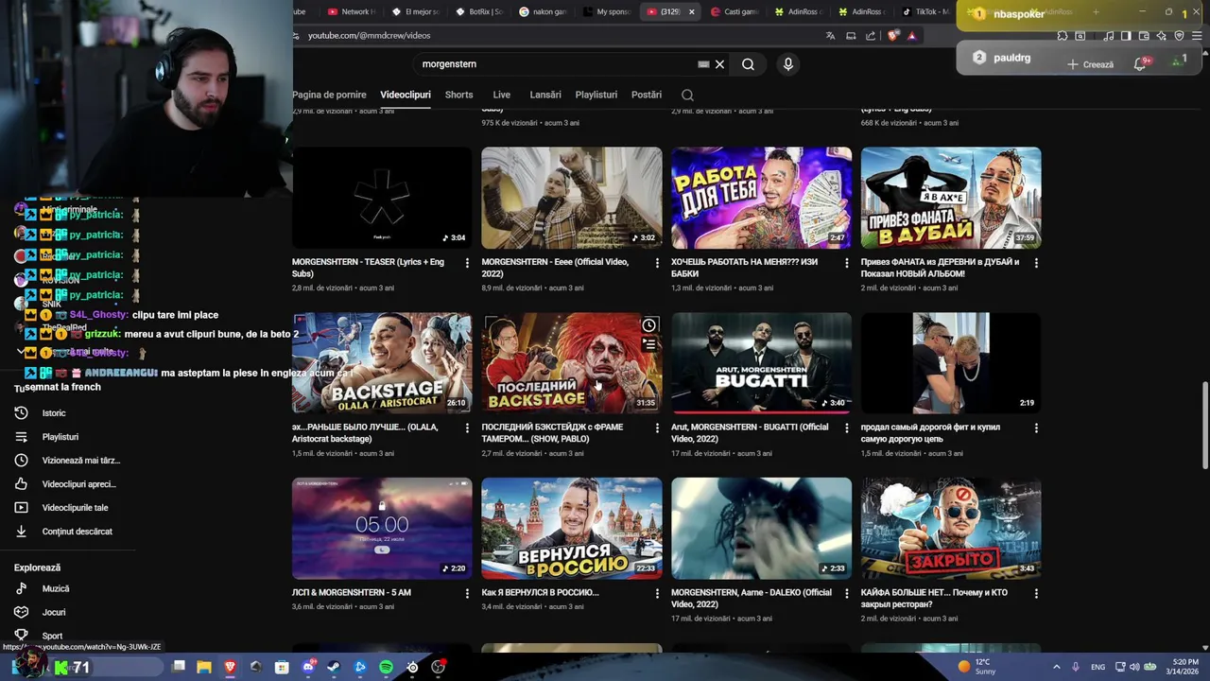
Task: Click the Creează button
Action: point(1090,64)
